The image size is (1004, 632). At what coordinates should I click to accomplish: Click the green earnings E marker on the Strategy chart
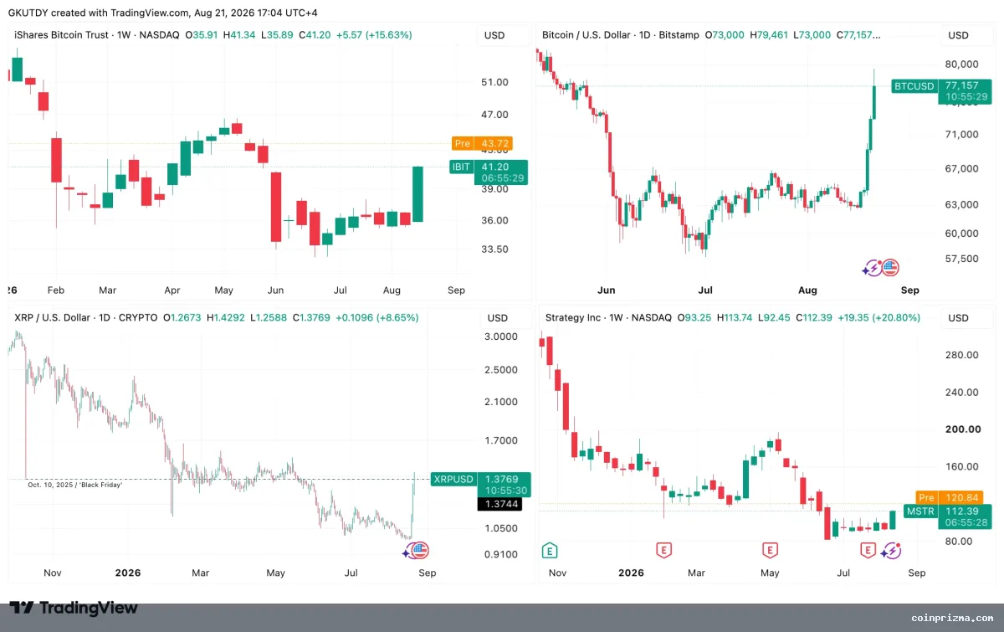click(x=550, y=550)
